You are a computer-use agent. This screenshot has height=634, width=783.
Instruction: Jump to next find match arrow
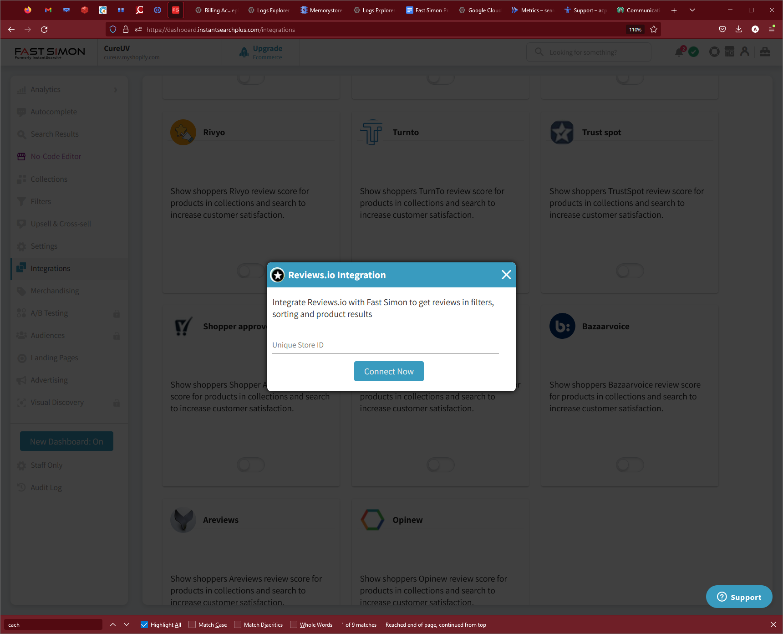[127, 624]
